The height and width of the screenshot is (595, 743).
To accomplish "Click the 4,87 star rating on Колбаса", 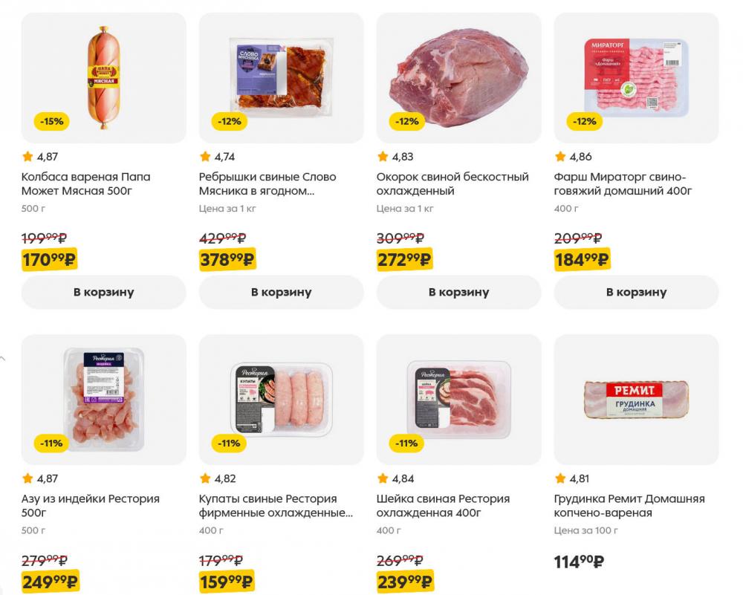I will tap(40, 157).
